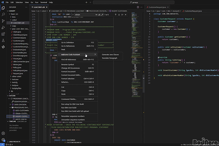Select Go to Definition in context menu
The width and height of the screenshot is (219, 146).
[x=77, y=42]
